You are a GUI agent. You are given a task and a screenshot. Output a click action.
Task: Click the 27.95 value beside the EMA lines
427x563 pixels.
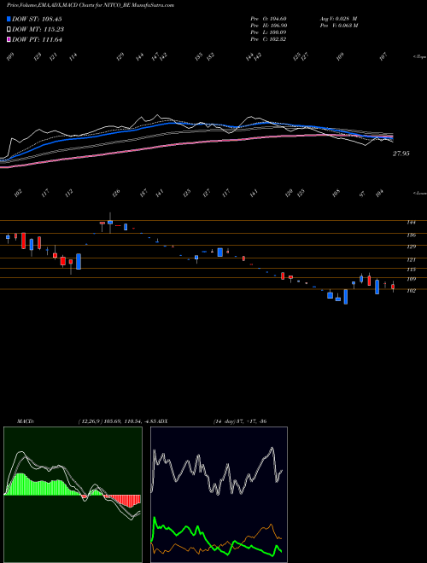coord(401,154)
